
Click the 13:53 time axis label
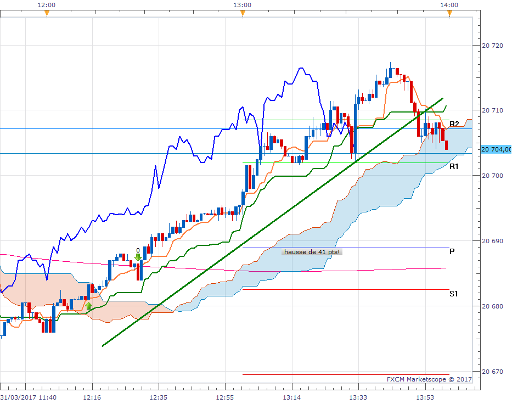tap(425, 397)
